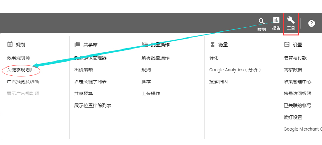322x145 pixels.
Task: Open Google Merchant Center entry
Action: [x=303, y=129]
